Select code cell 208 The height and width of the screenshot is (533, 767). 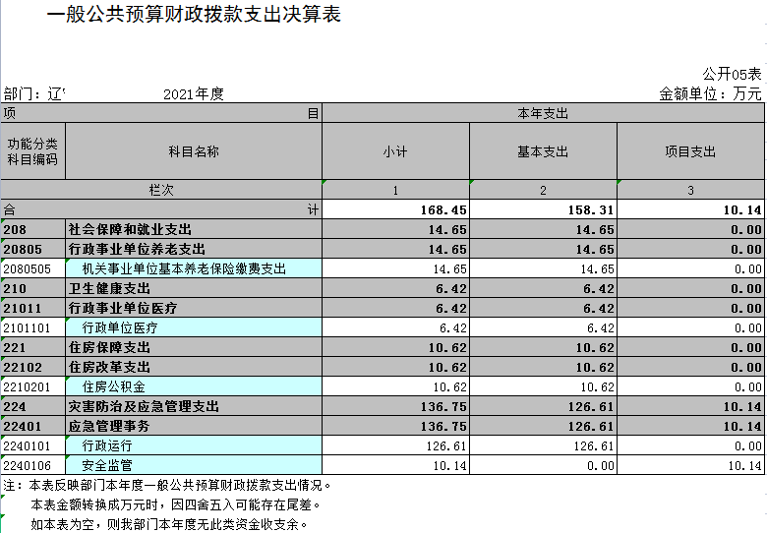tap(32, 229)
